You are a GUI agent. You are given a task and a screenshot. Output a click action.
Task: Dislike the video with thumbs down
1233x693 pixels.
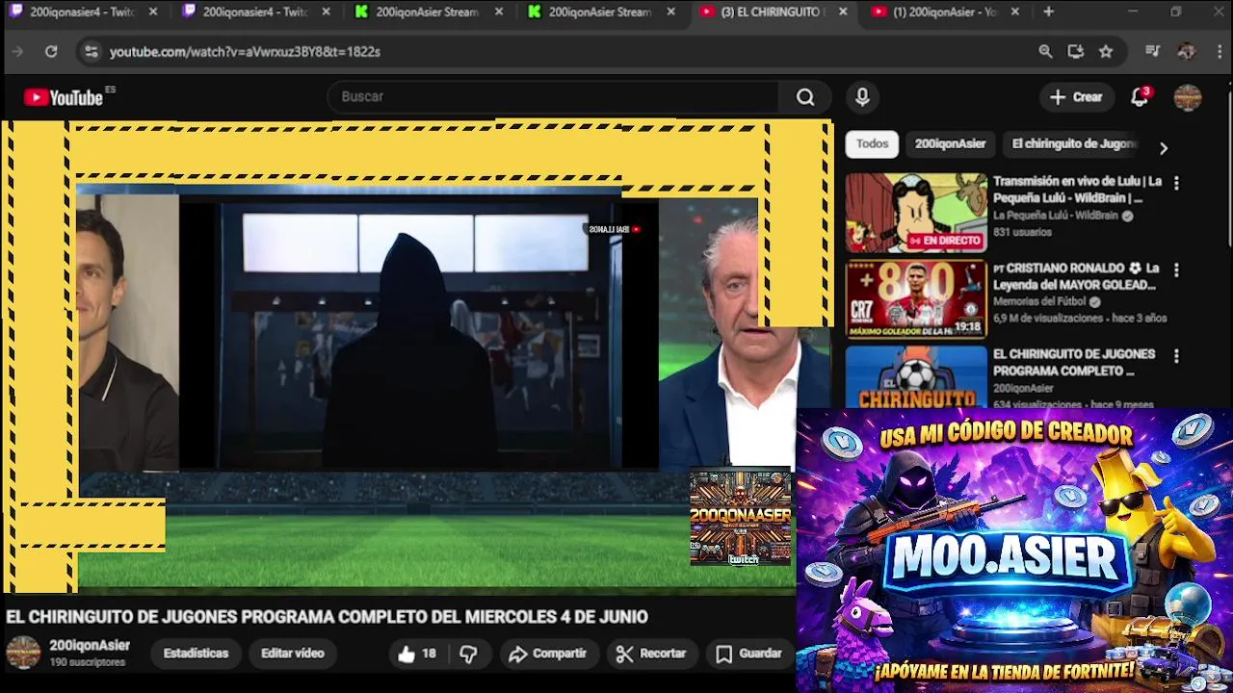pos(468,654)
